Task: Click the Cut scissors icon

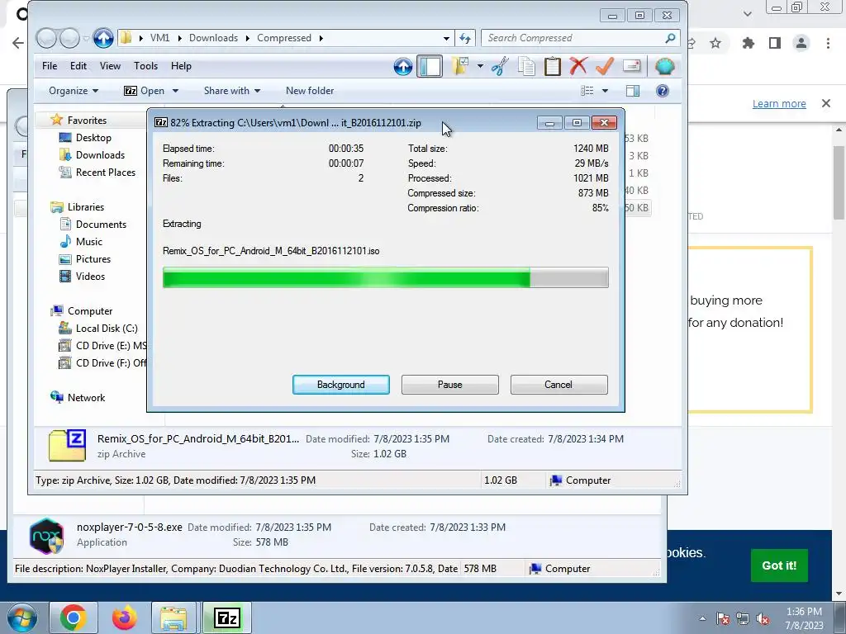Action: tap(500, 66)
